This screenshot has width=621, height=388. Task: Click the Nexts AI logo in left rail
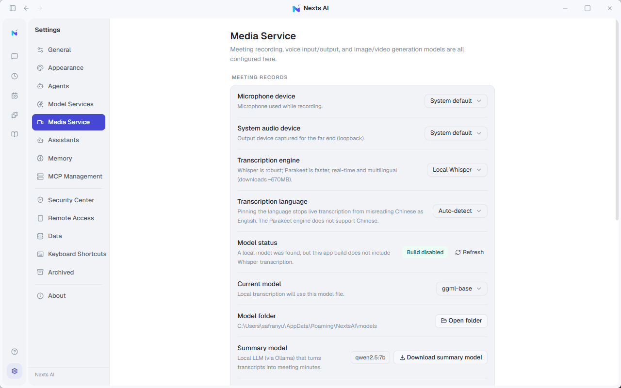click(x=15, y=33)
